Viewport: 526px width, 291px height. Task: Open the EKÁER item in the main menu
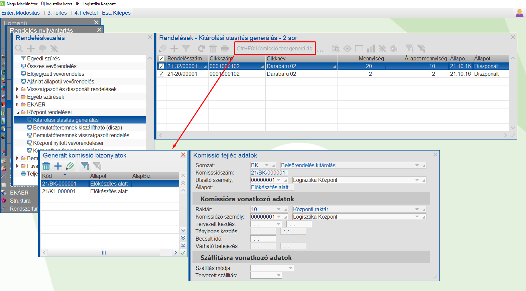point(19,193)
